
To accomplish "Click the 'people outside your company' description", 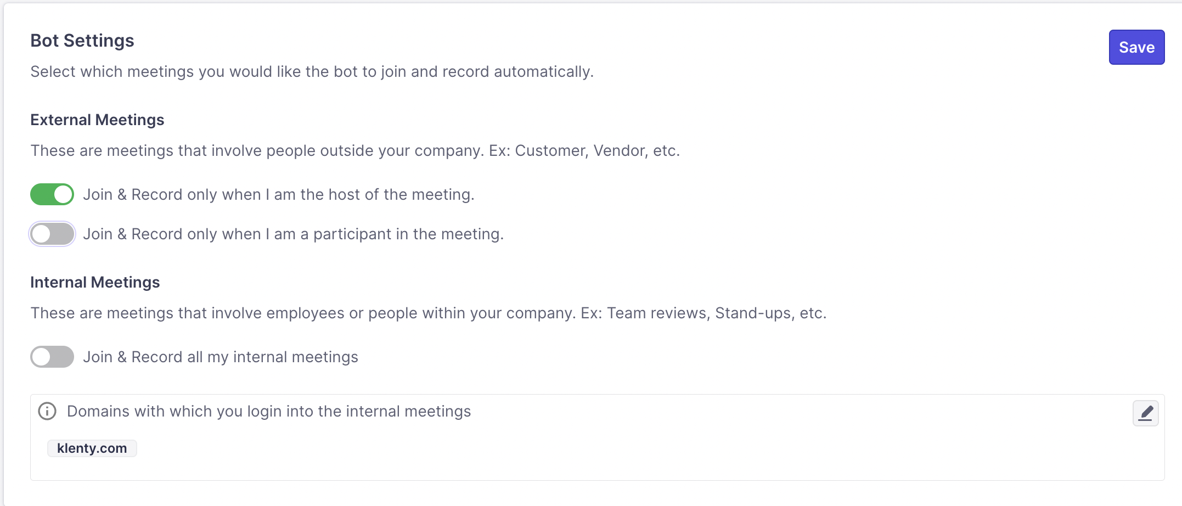I will click(x=355, y=150).
